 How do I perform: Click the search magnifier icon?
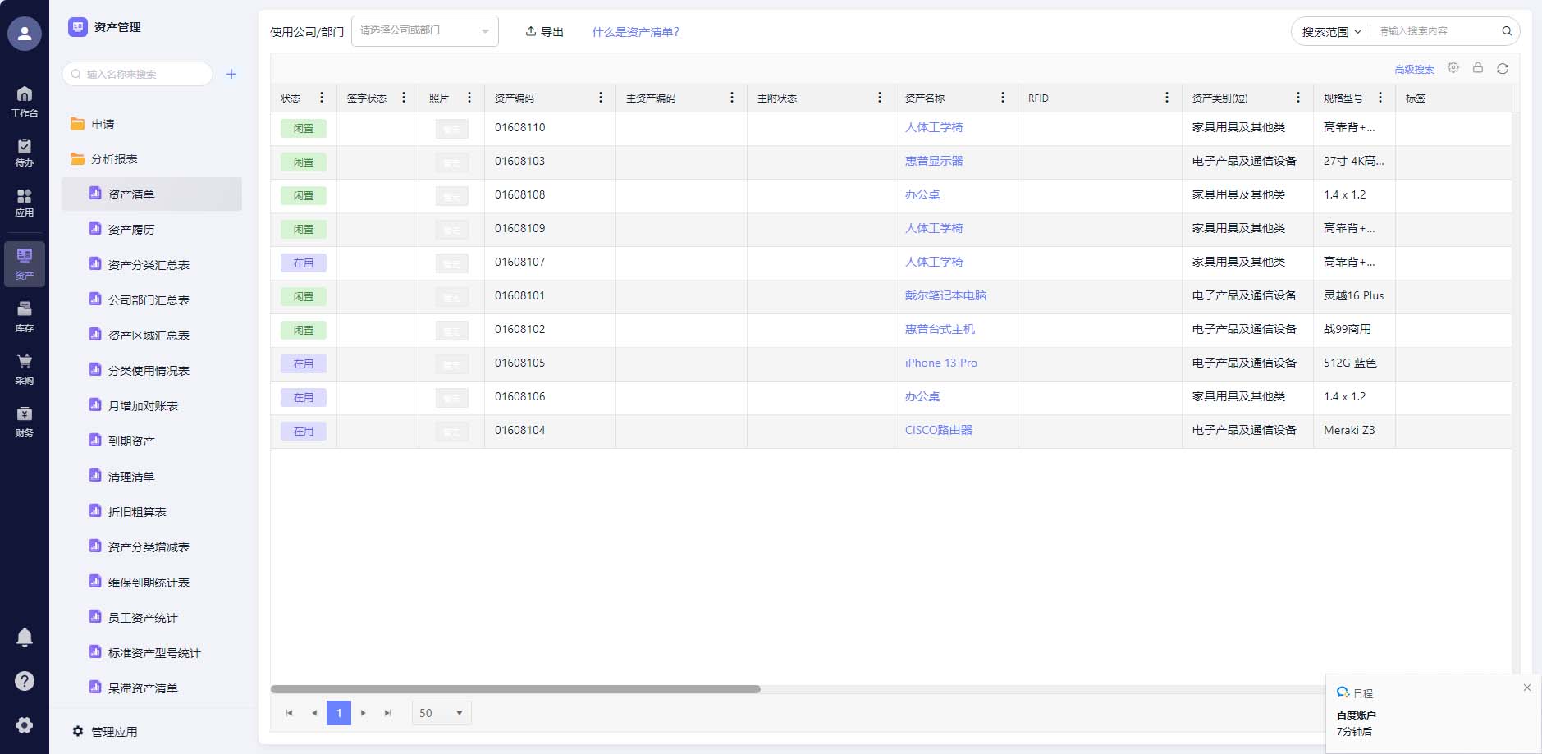tap(1507, 31)
